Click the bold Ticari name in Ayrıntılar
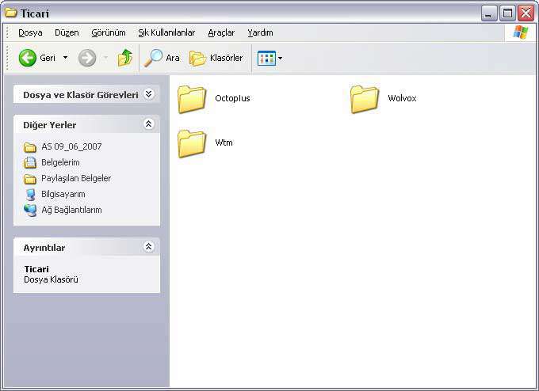Image resolution: width=539 pixels, height=391 pixels. coord(36,269)
